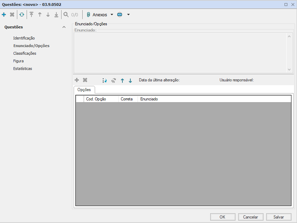Click the magnifier search icon
This screenshot has height=223, width=297.
[x=66, y=15]
